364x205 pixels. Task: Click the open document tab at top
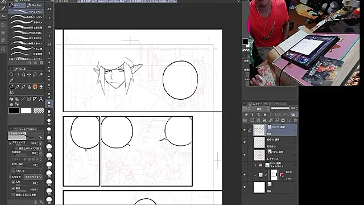(x=127, y=1)
